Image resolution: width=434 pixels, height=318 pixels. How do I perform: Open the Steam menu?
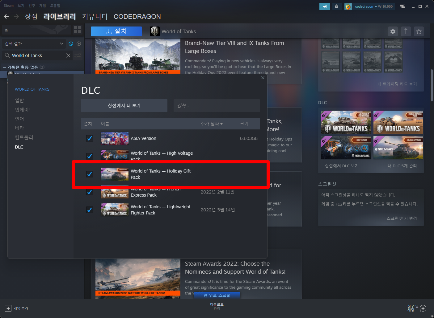coord(9,6)
